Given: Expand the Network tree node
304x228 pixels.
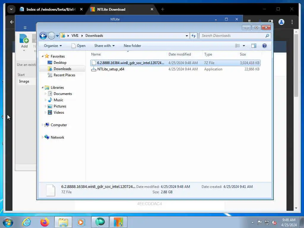Looking at the screenshot, I should coord(43,137).
